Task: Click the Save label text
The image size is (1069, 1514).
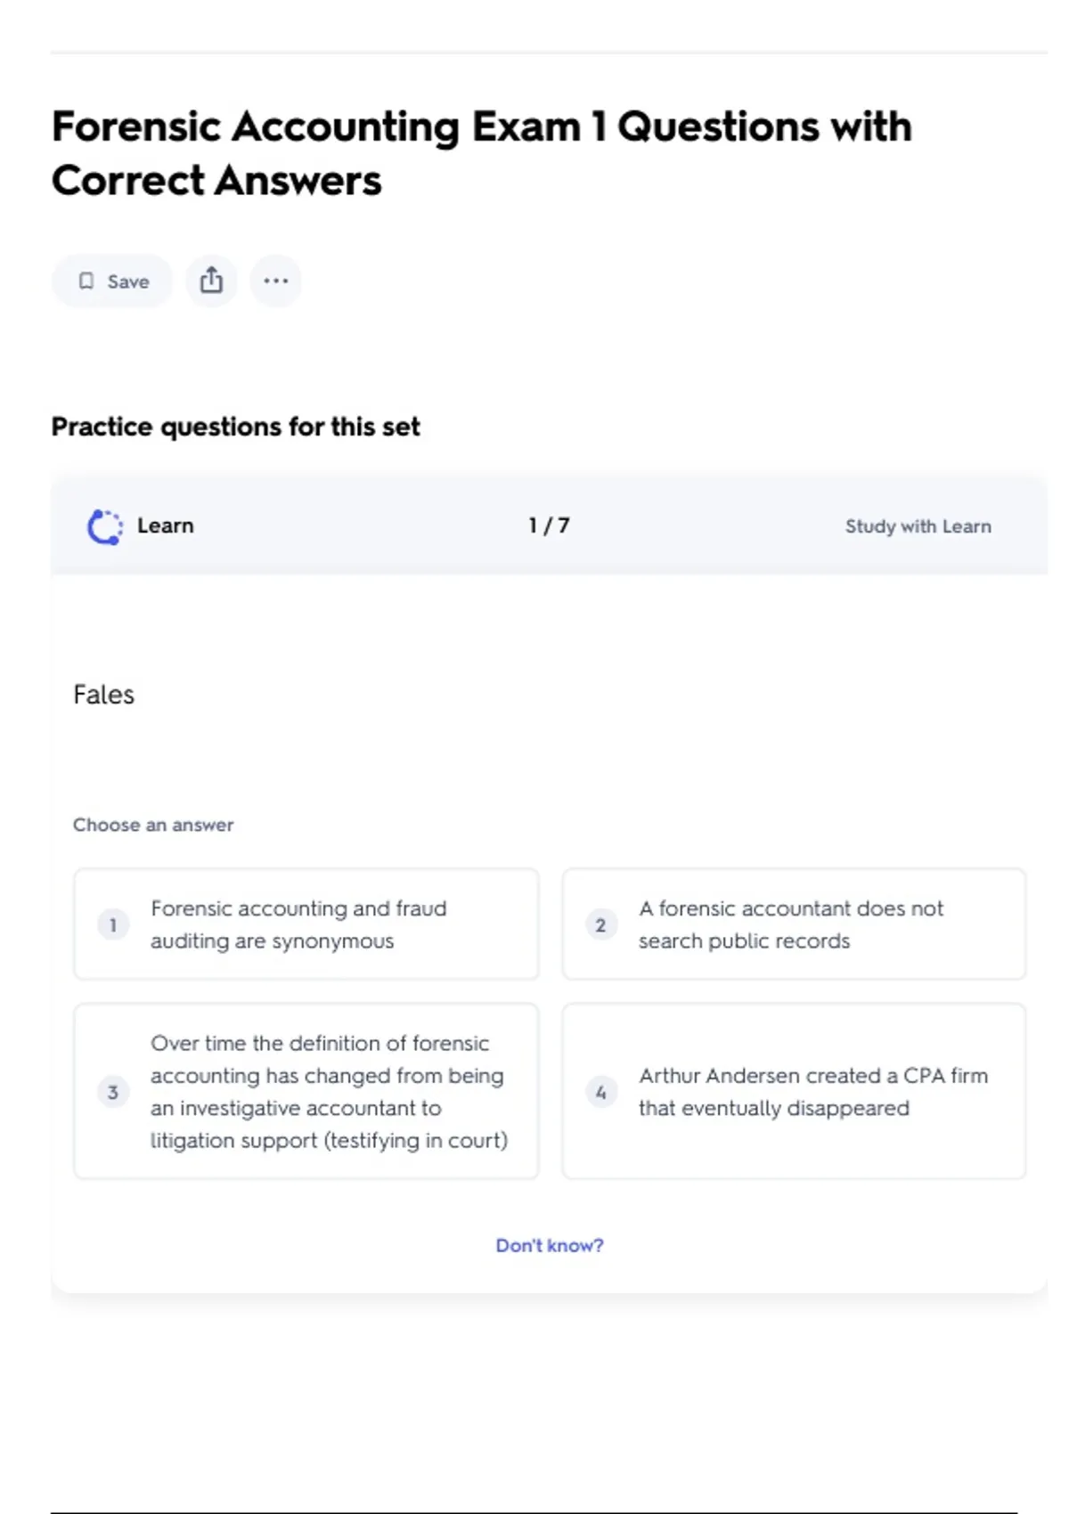Action: pyautogui.click(x=128, y=281)
